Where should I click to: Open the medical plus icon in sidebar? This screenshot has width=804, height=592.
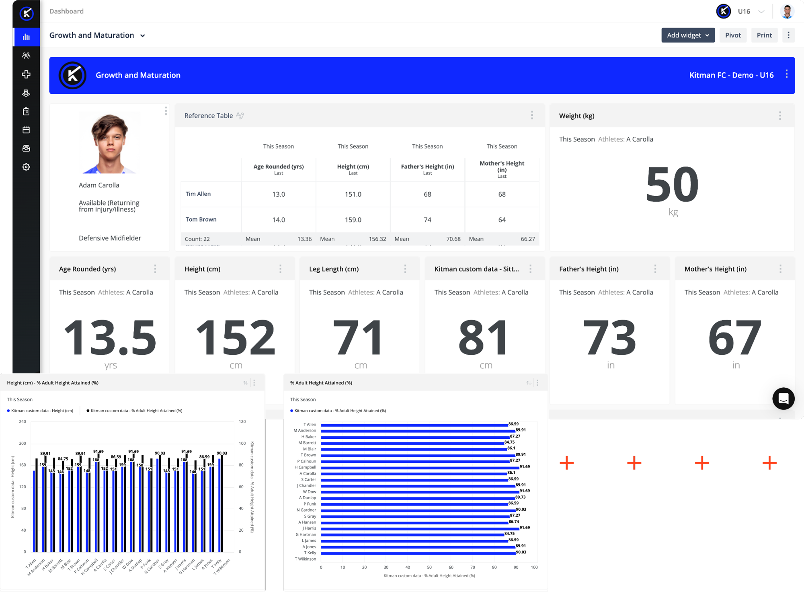pyautogui.click(x=26, y=74)
